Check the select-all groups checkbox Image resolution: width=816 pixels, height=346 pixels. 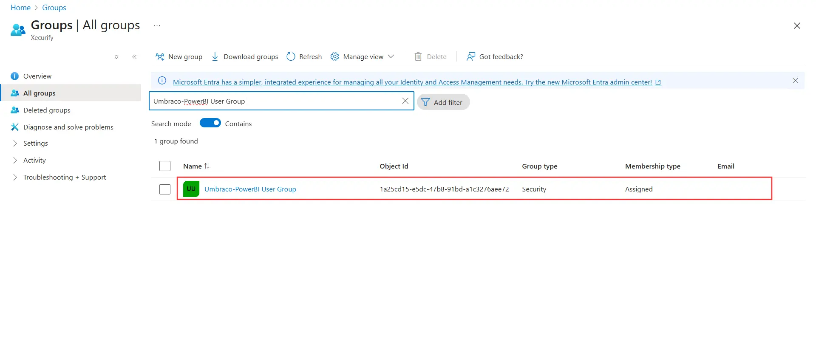pos(165,166)
